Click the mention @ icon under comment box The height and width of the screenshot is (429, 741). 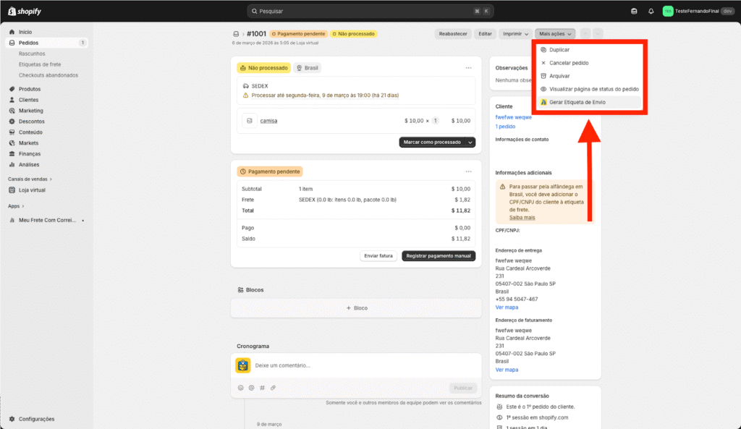pos(251,388)
